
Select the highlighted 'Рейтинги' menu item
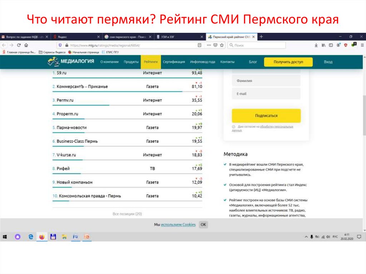click(151, 62)
